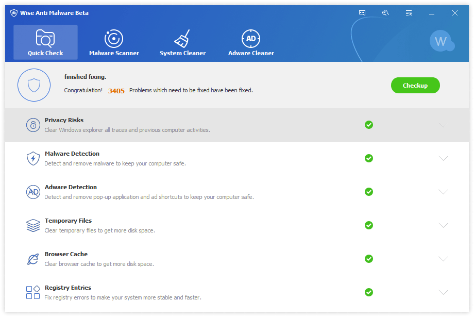The image size is (474, 317).
Task: Click 'Clear browser cache to get more disk space.'
Action: (x=99, y=264)
